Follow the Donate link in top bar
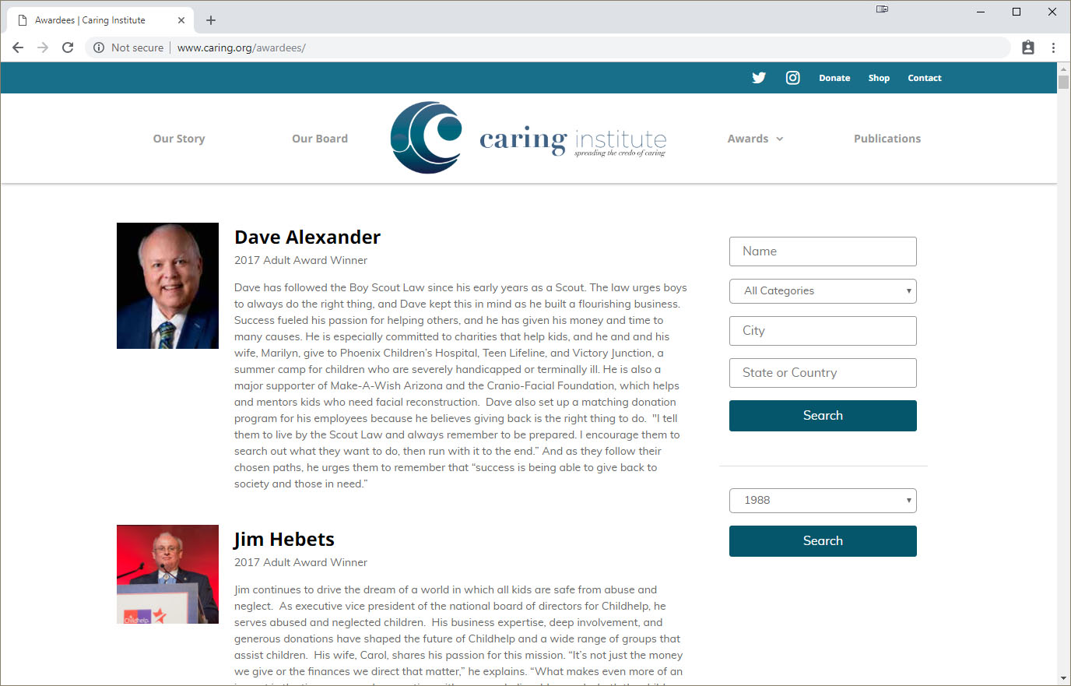 (x=834, y=78)
